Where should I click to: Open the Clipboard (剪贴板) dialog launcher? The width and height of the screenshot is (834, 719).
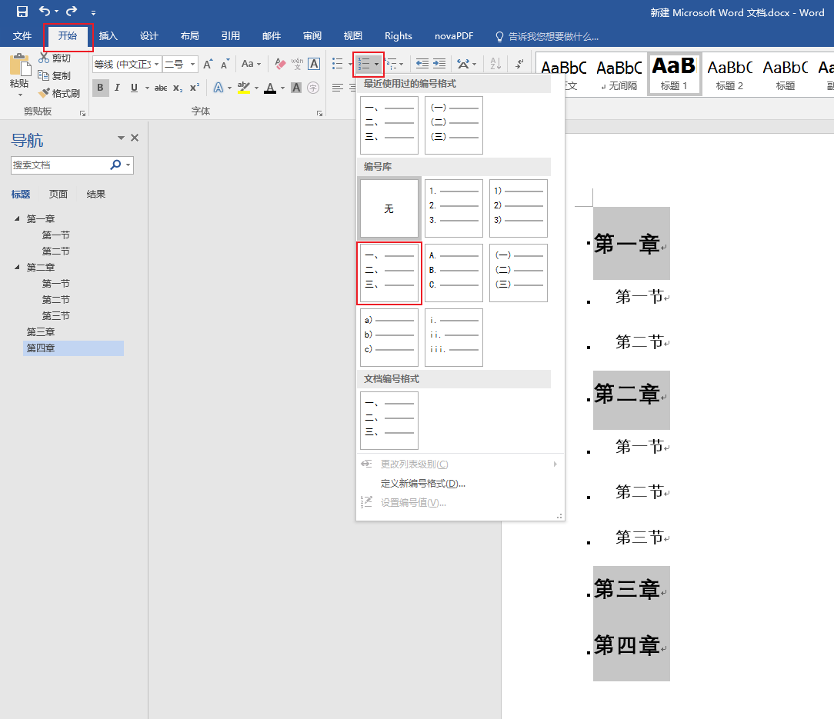pos(83,113)
